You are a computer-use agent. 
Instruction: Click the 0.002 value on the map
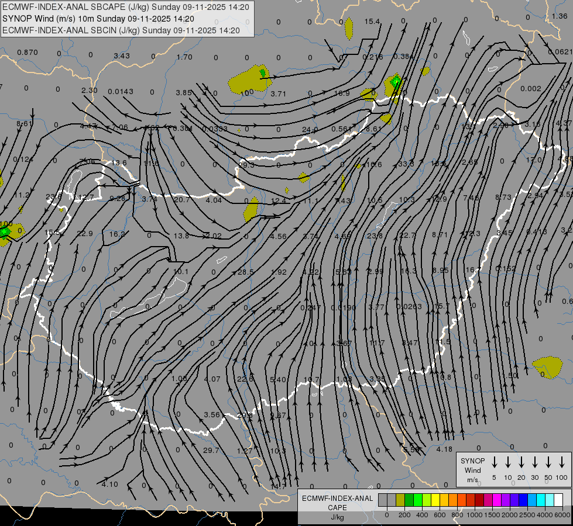(531, 89)
